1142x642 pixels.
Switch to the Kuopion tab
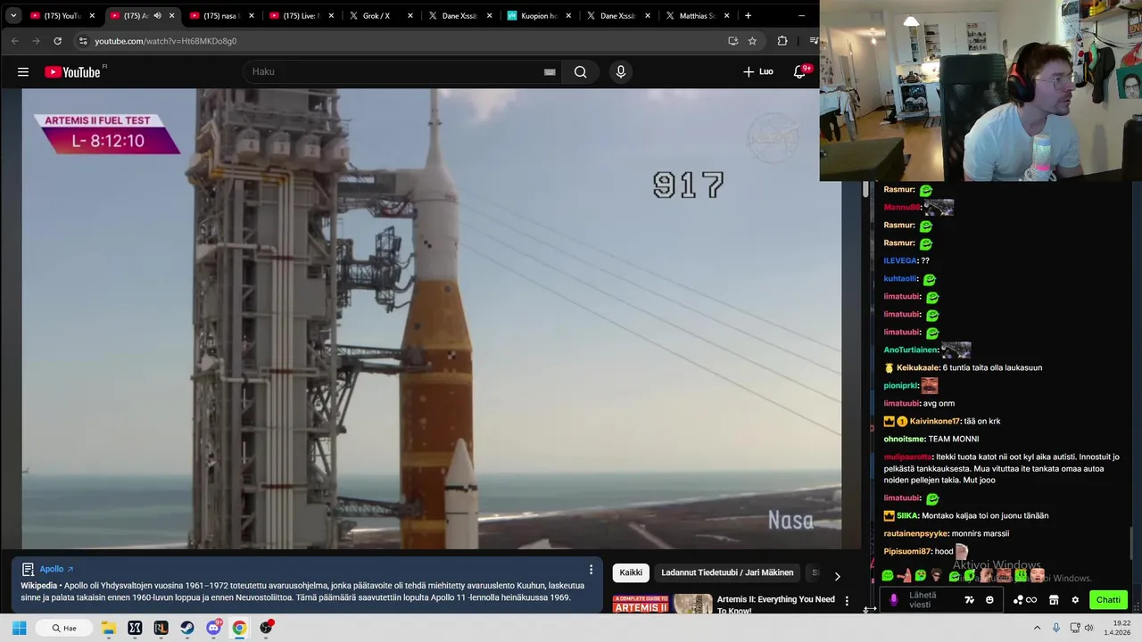540,15
